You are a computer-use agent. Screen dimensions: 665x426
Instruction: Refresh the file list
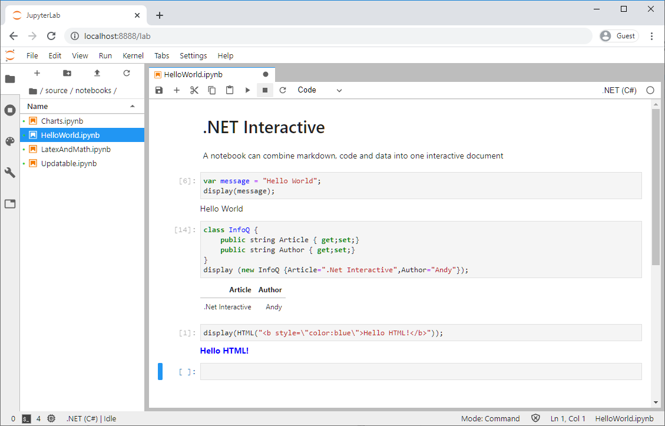(127, 73)
